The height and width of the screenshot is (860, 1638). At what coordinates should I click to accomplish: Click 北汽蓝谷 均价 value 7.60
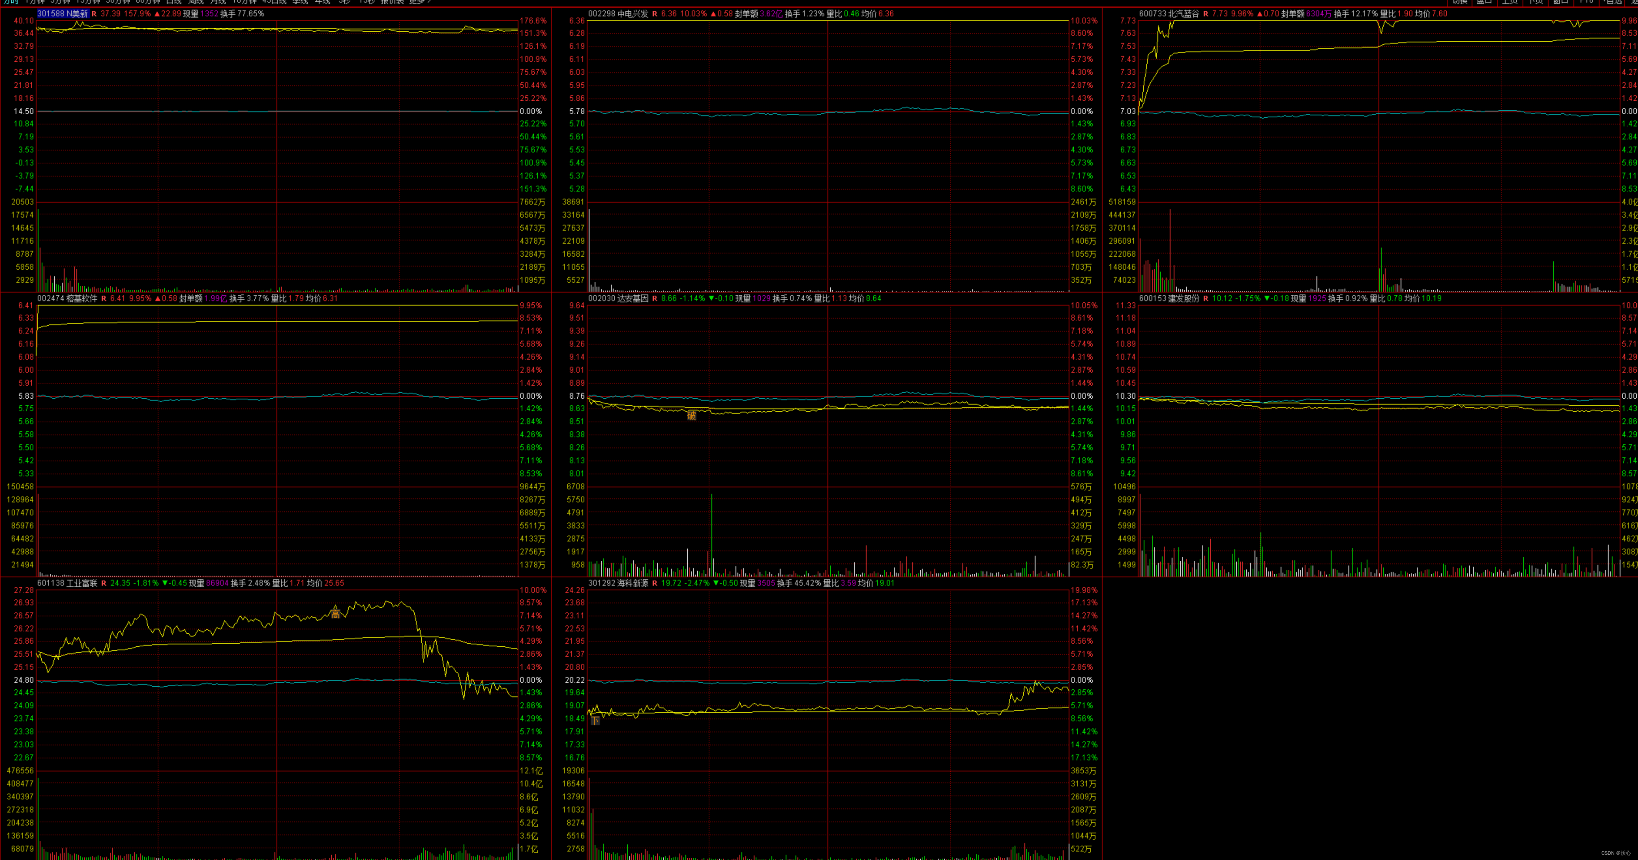click(x=1440, y=13)
